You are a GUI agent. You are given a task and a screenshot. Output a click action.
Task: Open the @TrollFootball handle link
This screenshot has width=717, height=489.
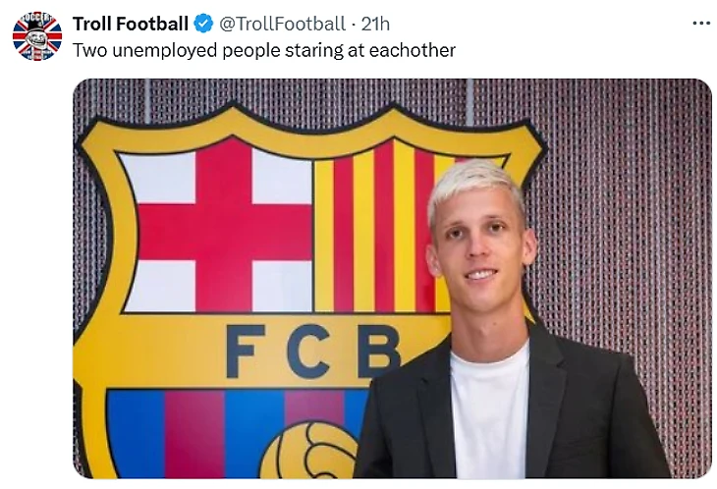(282, 24)
